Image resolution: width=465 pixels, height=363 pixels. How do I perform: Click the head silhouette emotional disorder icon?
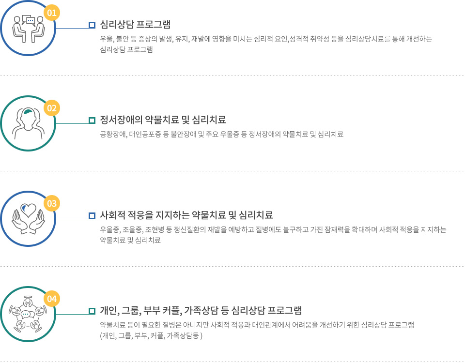tap(28, 123)
